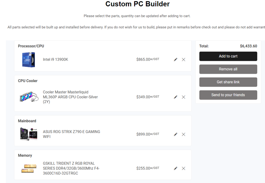Open the GSKILL memory sticks product image

29,168
